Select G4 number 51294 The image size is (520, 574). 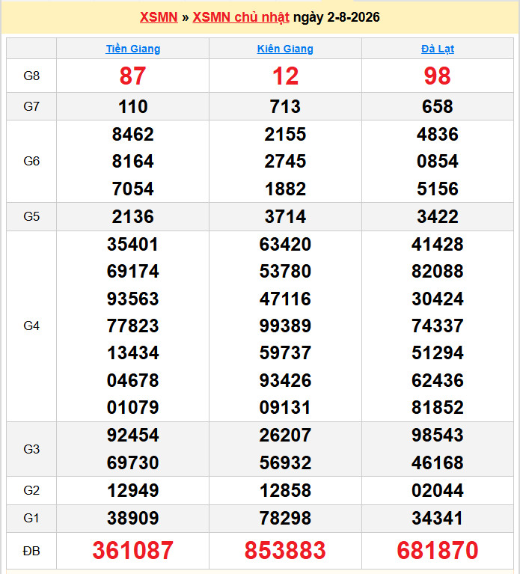(437, 353)
